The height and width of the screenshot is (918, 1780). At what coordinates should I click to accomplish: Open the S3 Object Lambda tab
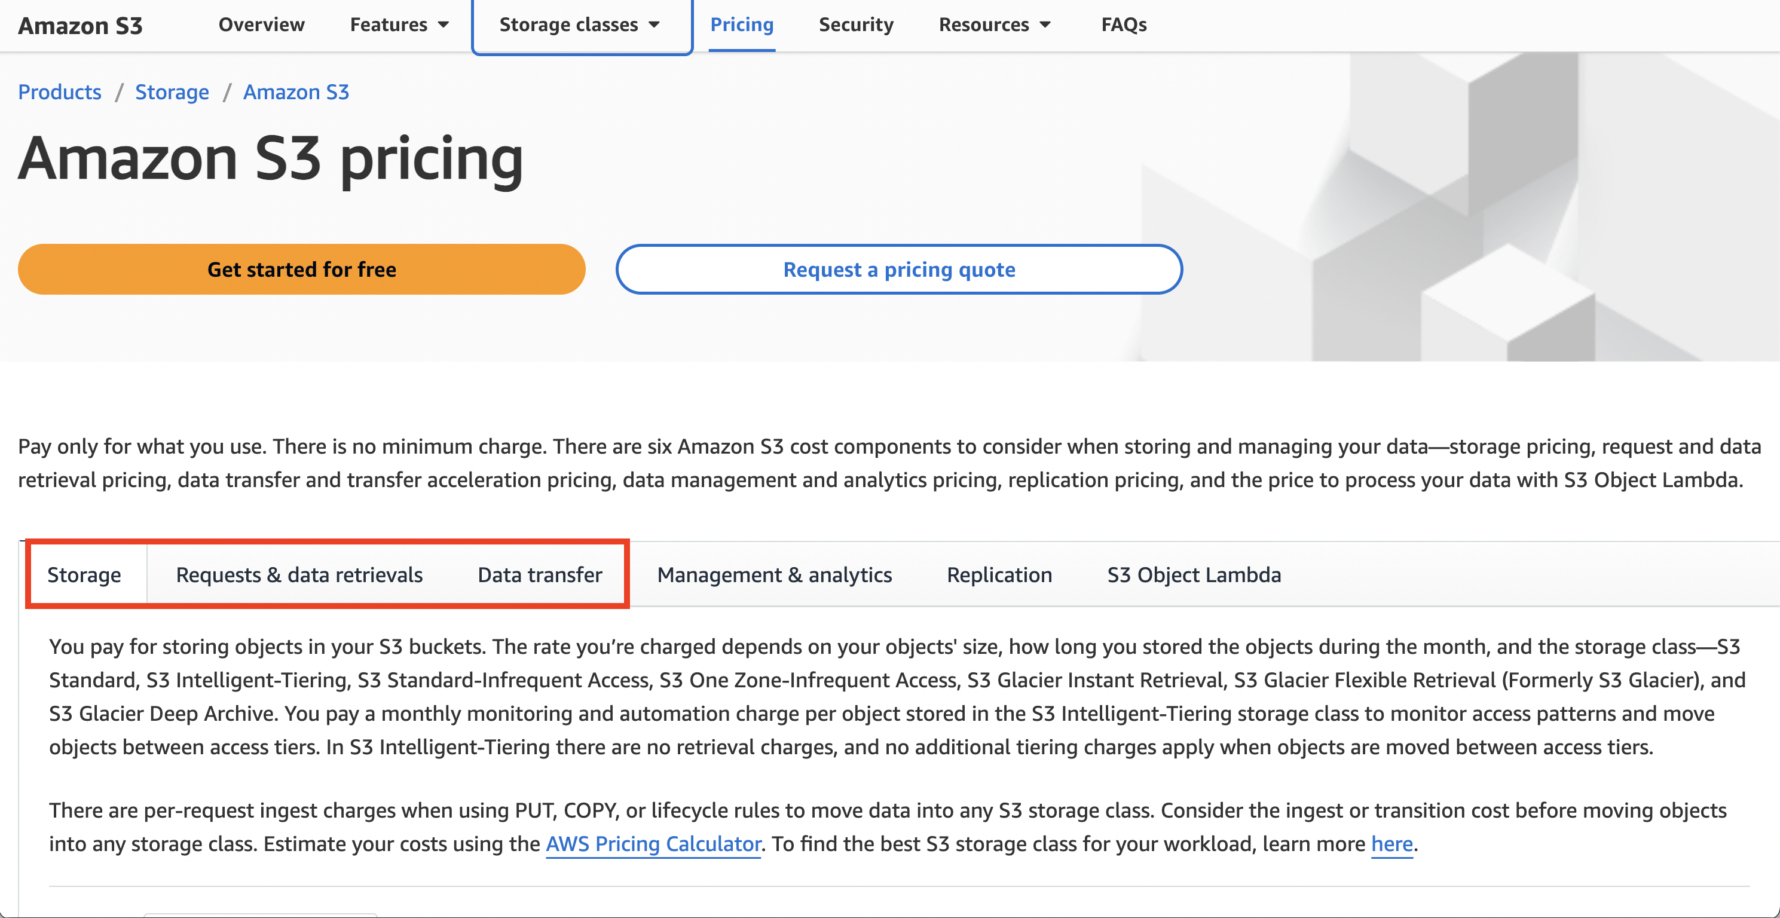point(1194,575)
